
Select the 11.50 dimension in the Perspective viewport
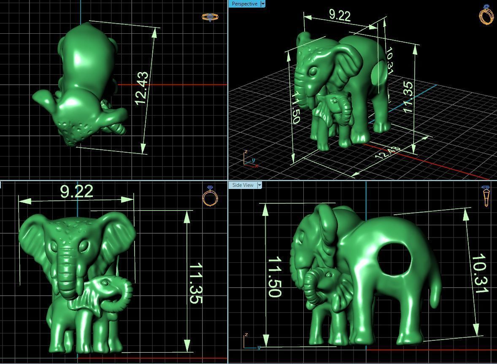pos(295,108)
